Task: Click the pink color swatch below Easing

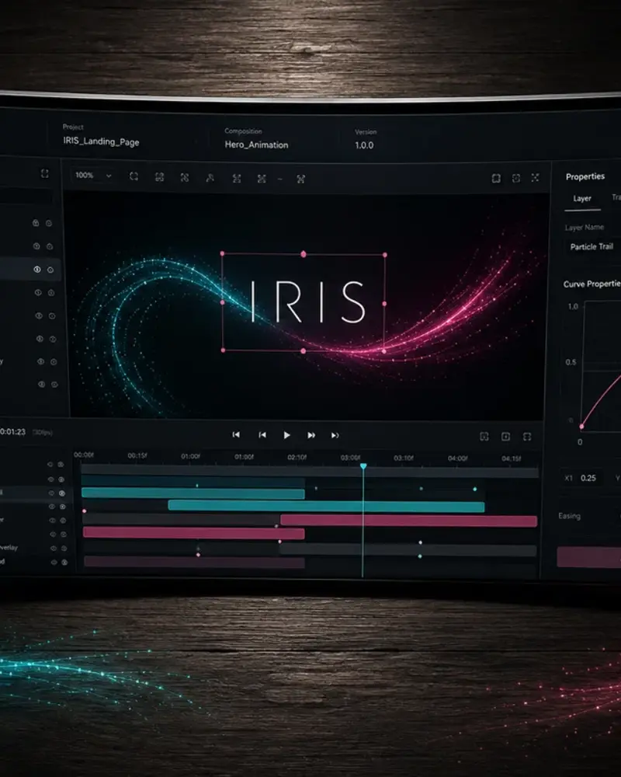Action: pyautogui.click(x=589, y=557)
